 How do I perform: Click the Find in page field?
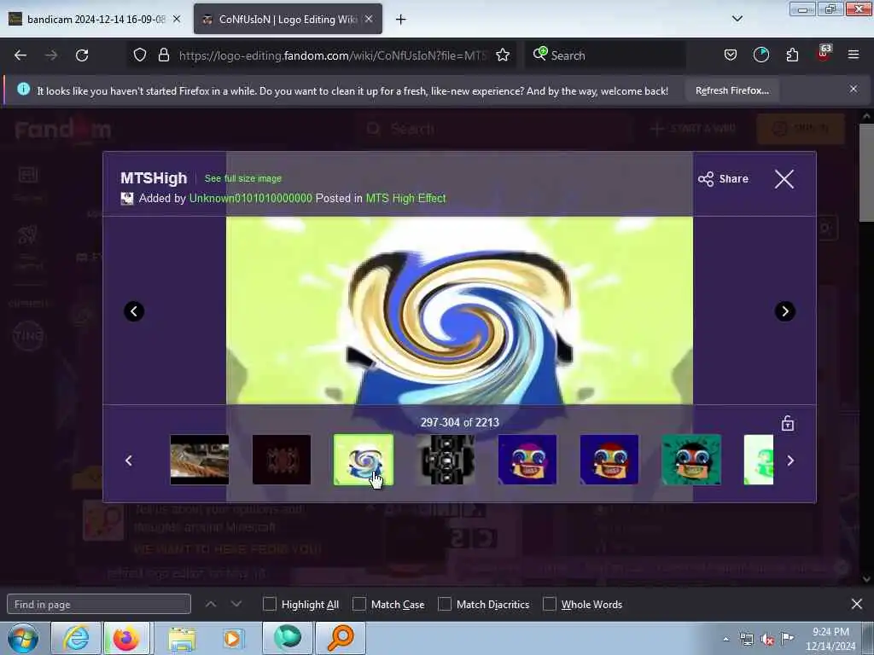[99, 604]
